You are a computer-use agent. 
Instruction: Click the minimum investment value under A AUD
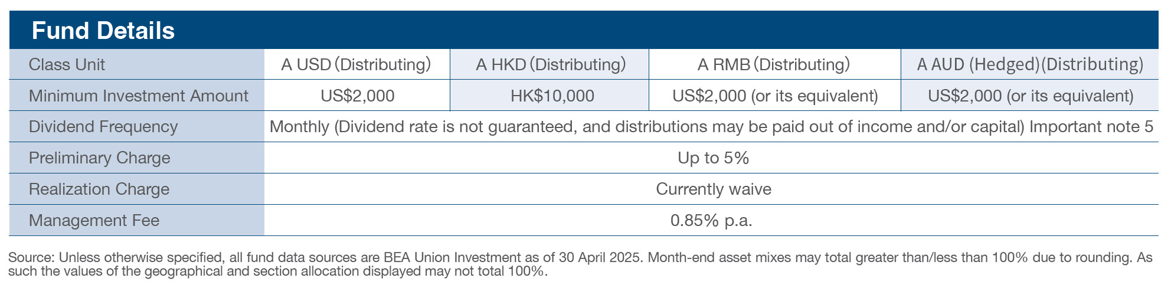click(1030, 96)
